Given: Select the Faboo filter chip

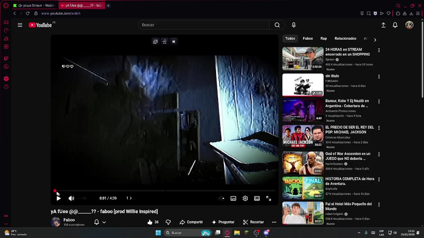Looking at the screenshot, I should (x=308, y=39).
